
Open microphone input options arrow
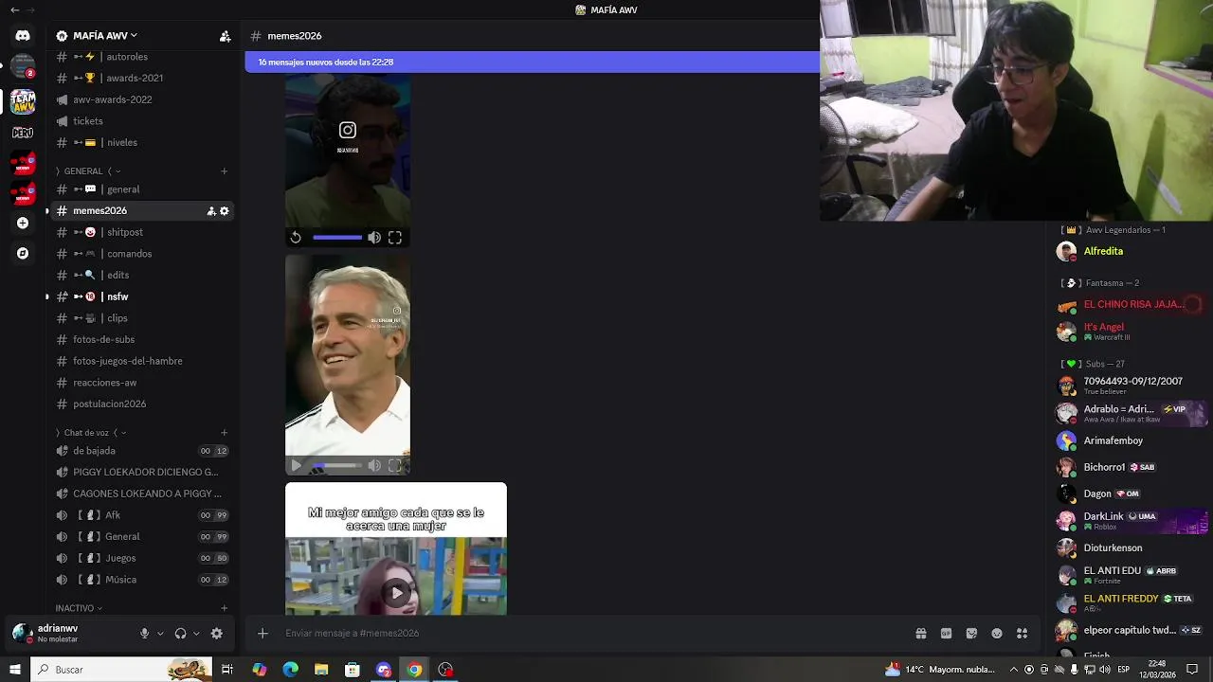click(160, 634)
